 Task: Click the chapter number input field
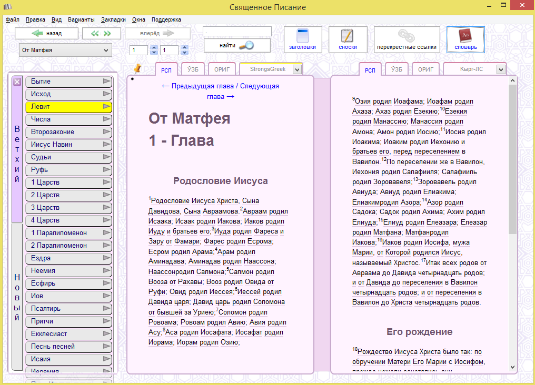(139, 50)
